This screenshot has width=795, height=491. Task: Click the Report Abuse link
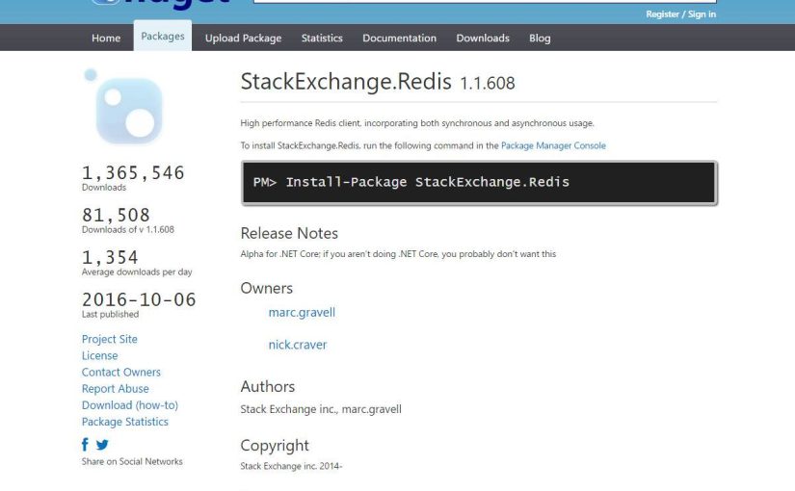pyautogui.click(x=116, y=389)
